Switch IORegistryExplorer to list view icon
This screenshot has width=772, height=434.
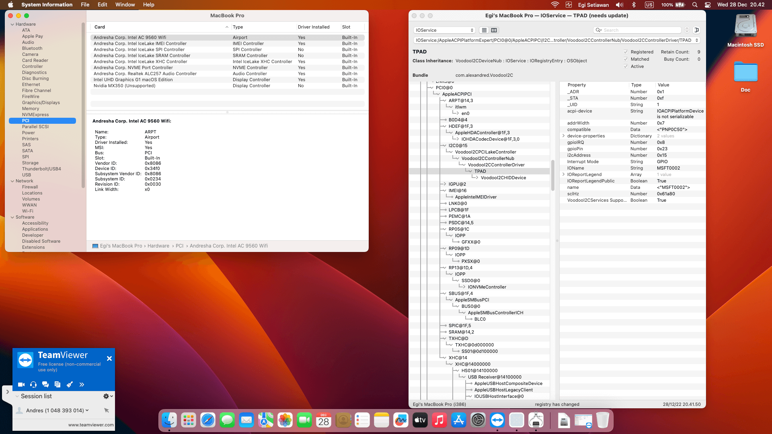(x=484, y=30)
